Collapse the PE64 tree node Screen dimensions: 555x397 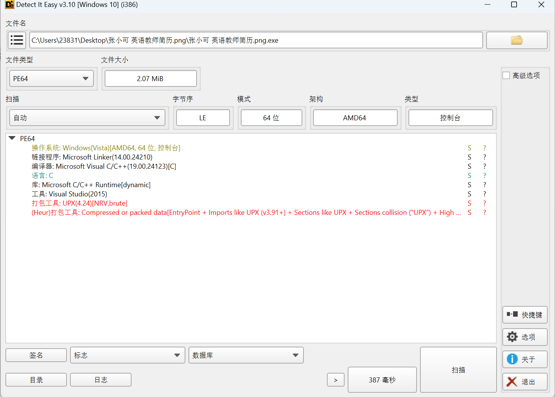tap(12, 138)
